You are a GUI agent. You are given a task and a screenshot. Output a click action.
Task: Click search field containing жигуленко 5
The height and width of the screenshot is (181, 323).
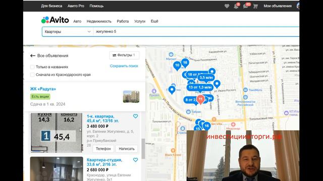click(x=196, y=32)
